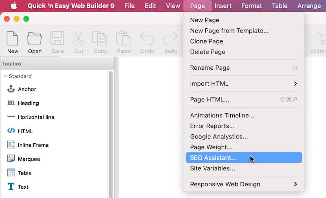
Task: Select the Anchor tool in Toolbox
Action: (11, 89)
